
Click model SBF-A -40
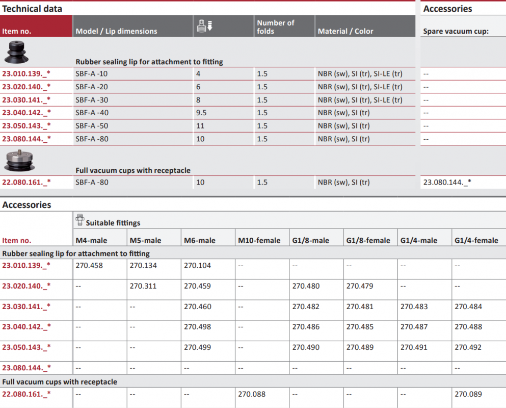tap(92, 113)
